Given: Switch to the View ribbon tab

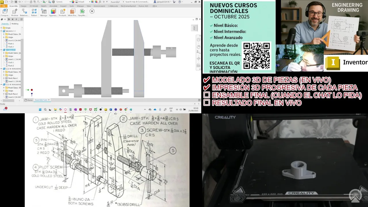Looking at the screenshot, I should pos(89,6).
